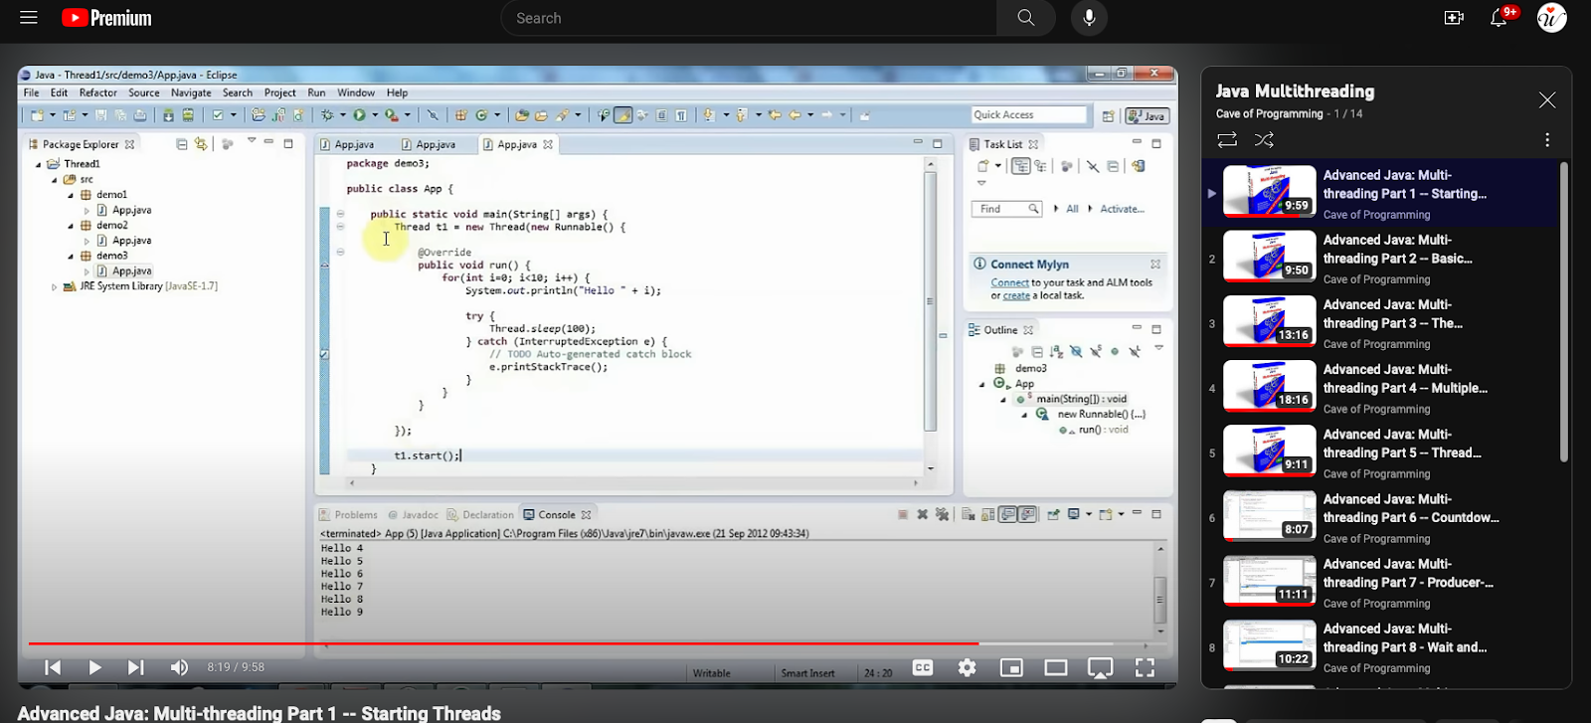The width and height of the screenshot is (1591, 723).
Task: Click the Open Perspective icon
Action: [x=1108, y=116]
